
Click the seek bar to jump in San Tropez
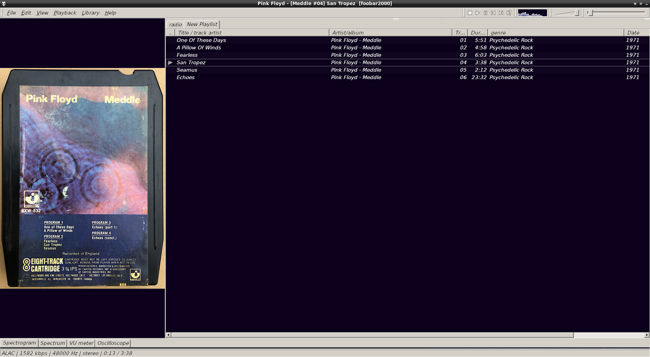[x=616, y=13]
